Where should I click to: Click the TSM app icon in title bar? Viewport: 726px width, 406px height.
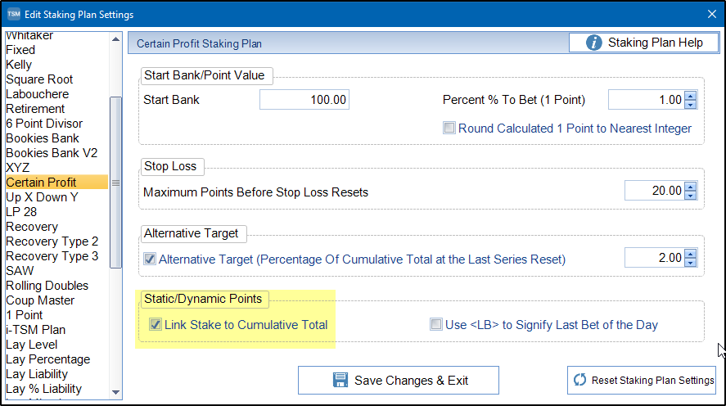point(13,14)
